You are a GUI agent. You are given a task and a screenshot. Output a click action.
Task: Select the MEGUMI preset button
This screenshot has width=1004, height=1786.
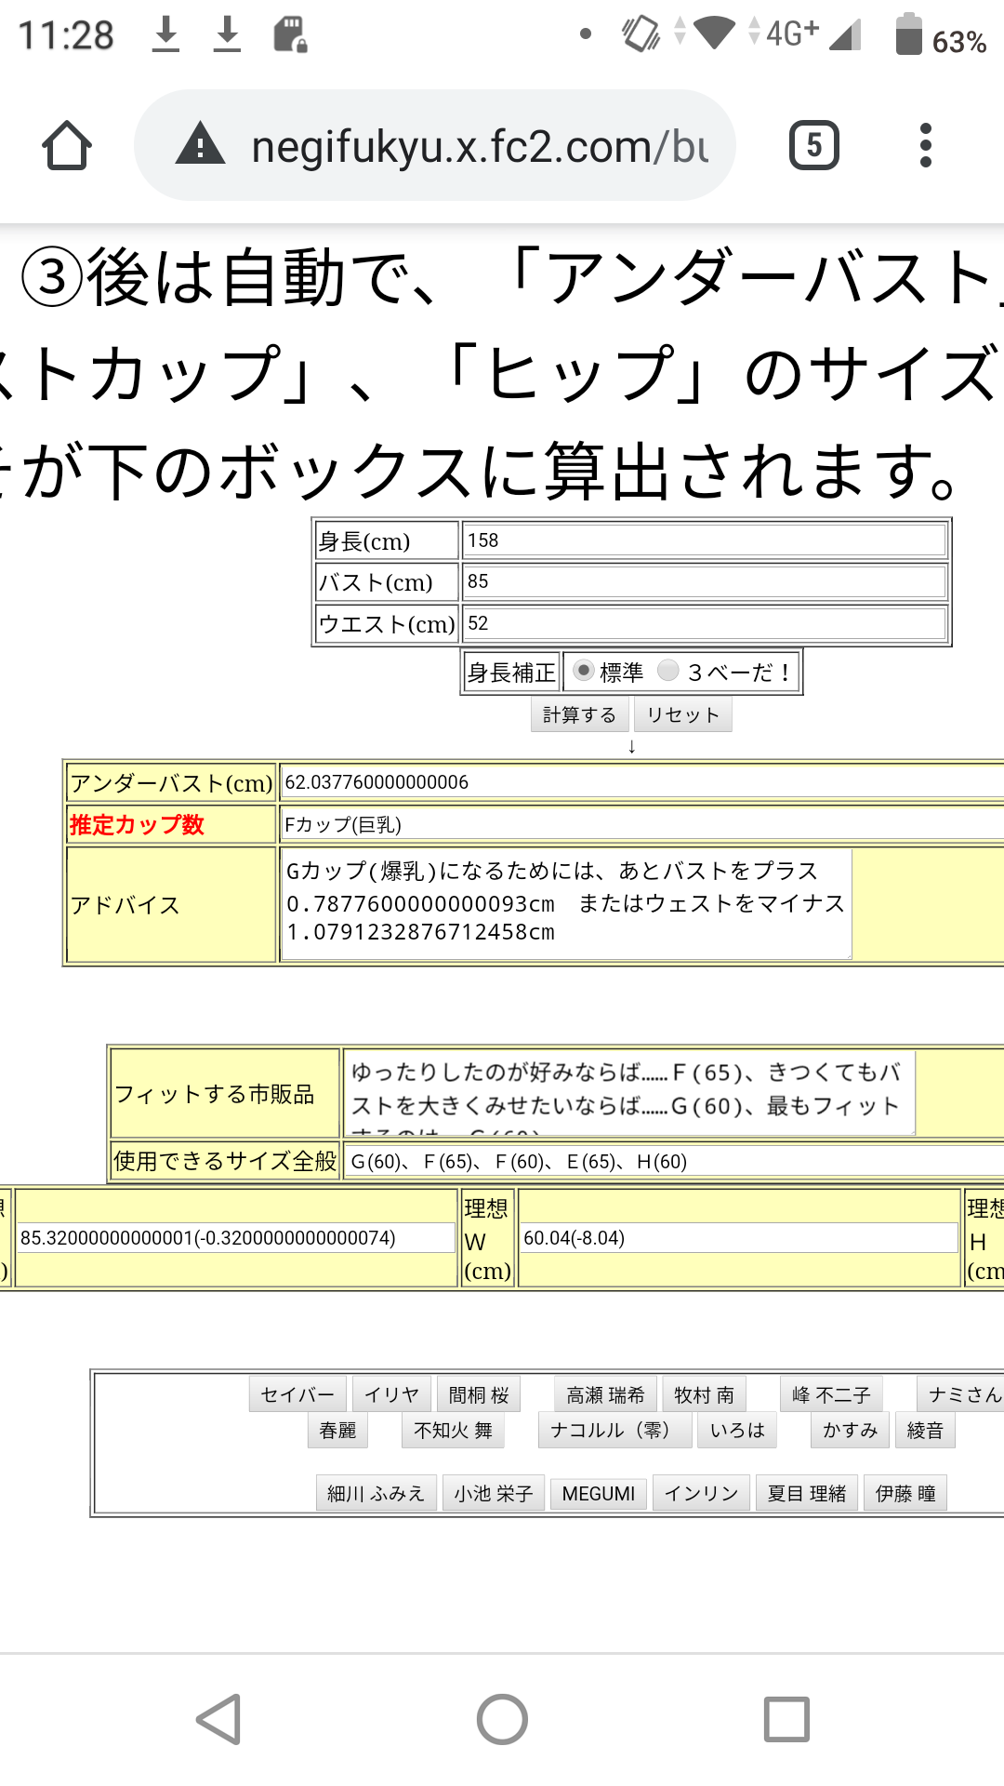pos(598,1493)
